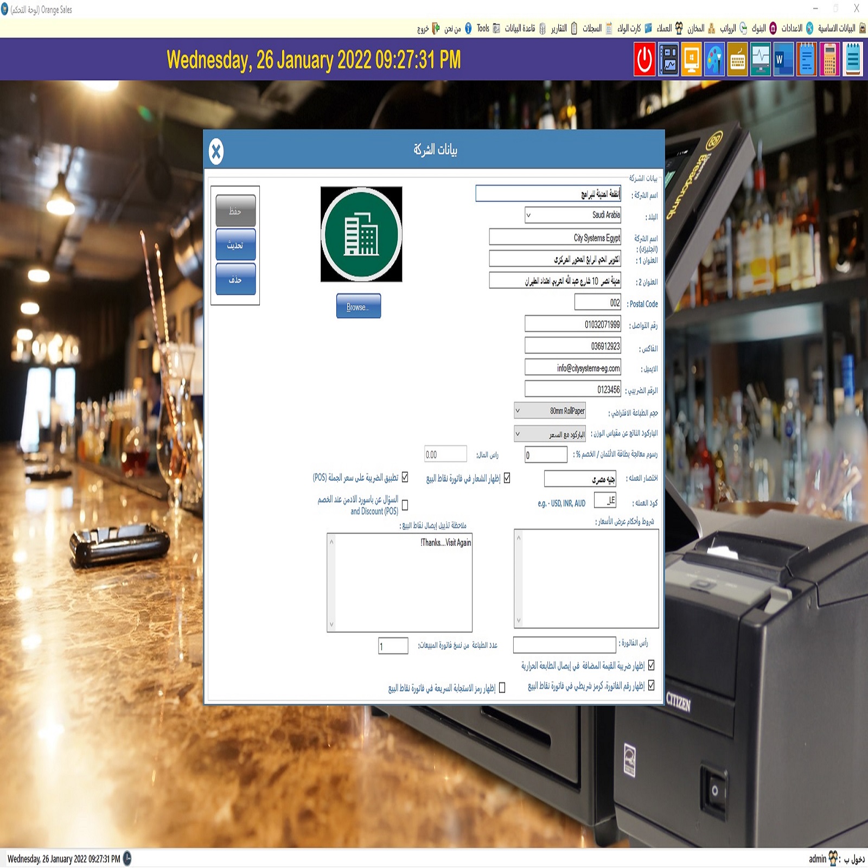Open the 80mm RollPaper print size dropdown
Image resolution: width=868 pixels, height=868 pixels.
518,411
